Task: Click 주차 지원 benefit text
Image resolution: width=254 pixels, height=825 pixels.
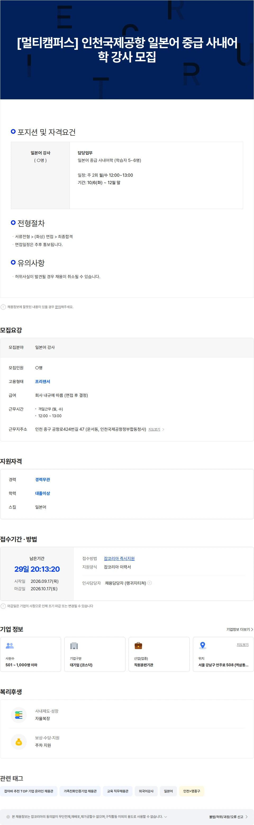Action: coord(43,745)
